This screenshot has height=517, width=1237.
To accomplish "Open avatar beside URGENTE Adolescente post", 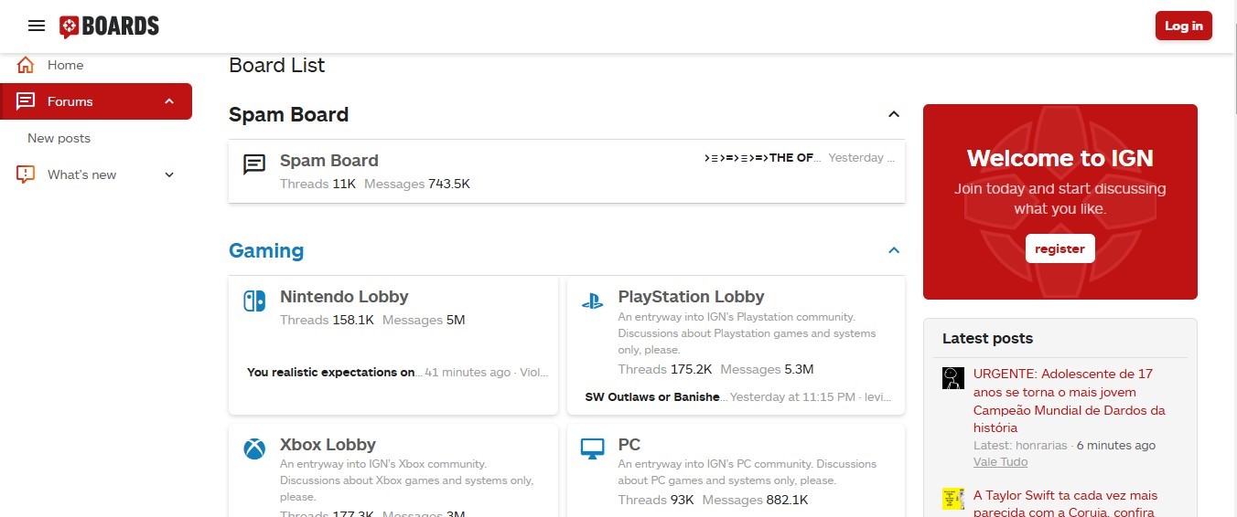I will pos(953,378).
